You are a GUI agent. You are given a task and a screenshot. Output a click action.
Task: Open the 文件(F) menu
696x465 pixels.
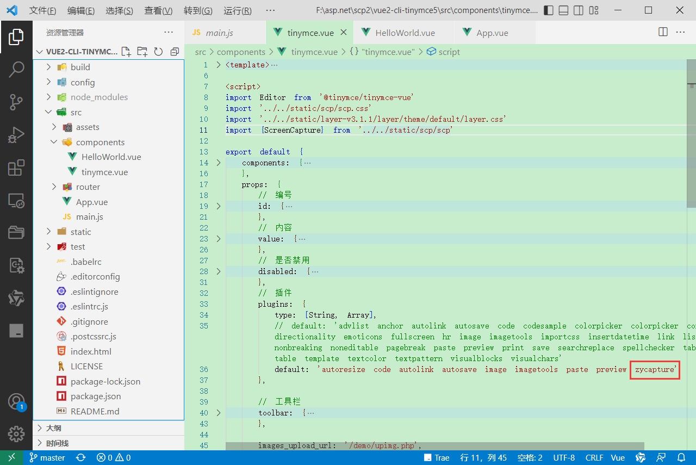(42, 10)
